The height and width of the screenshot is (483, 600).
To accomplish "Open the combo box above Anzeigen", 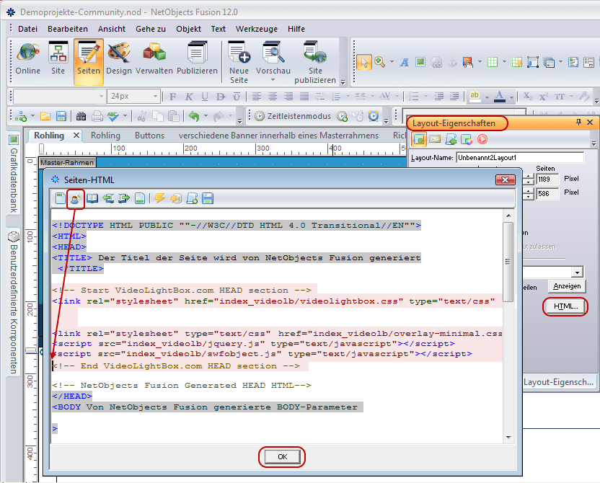I will click(x=577, y=272).
